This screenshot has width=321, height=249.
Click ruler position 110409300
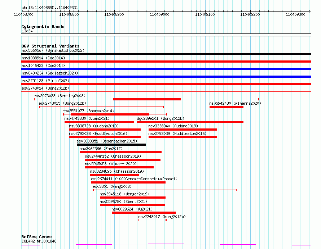click(295, 14)
